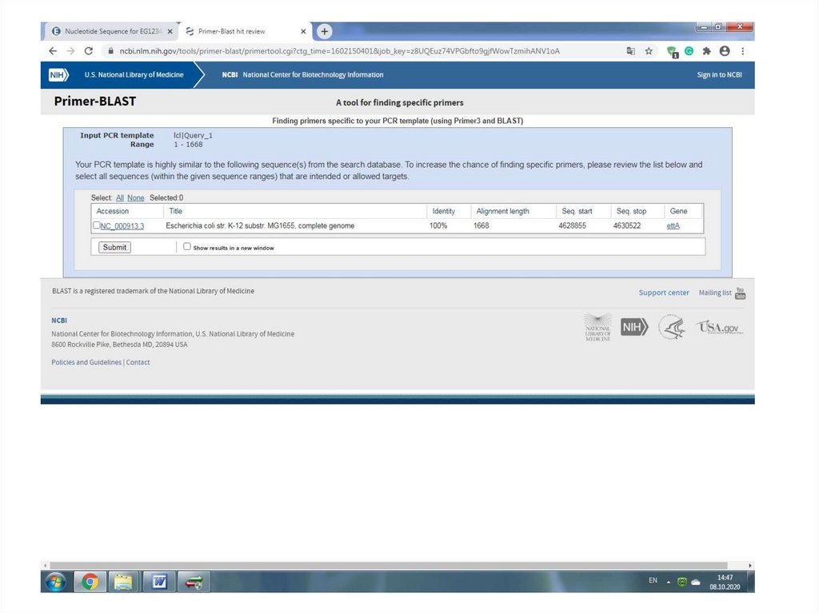The height and width of the screenshot is (613, 819).
Task: Open the Chrome profile avatar
Action: [725, 51]
